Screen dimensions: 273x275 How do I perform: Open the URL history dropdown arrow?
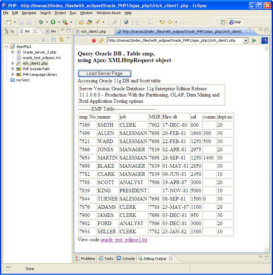coord(245,41)
